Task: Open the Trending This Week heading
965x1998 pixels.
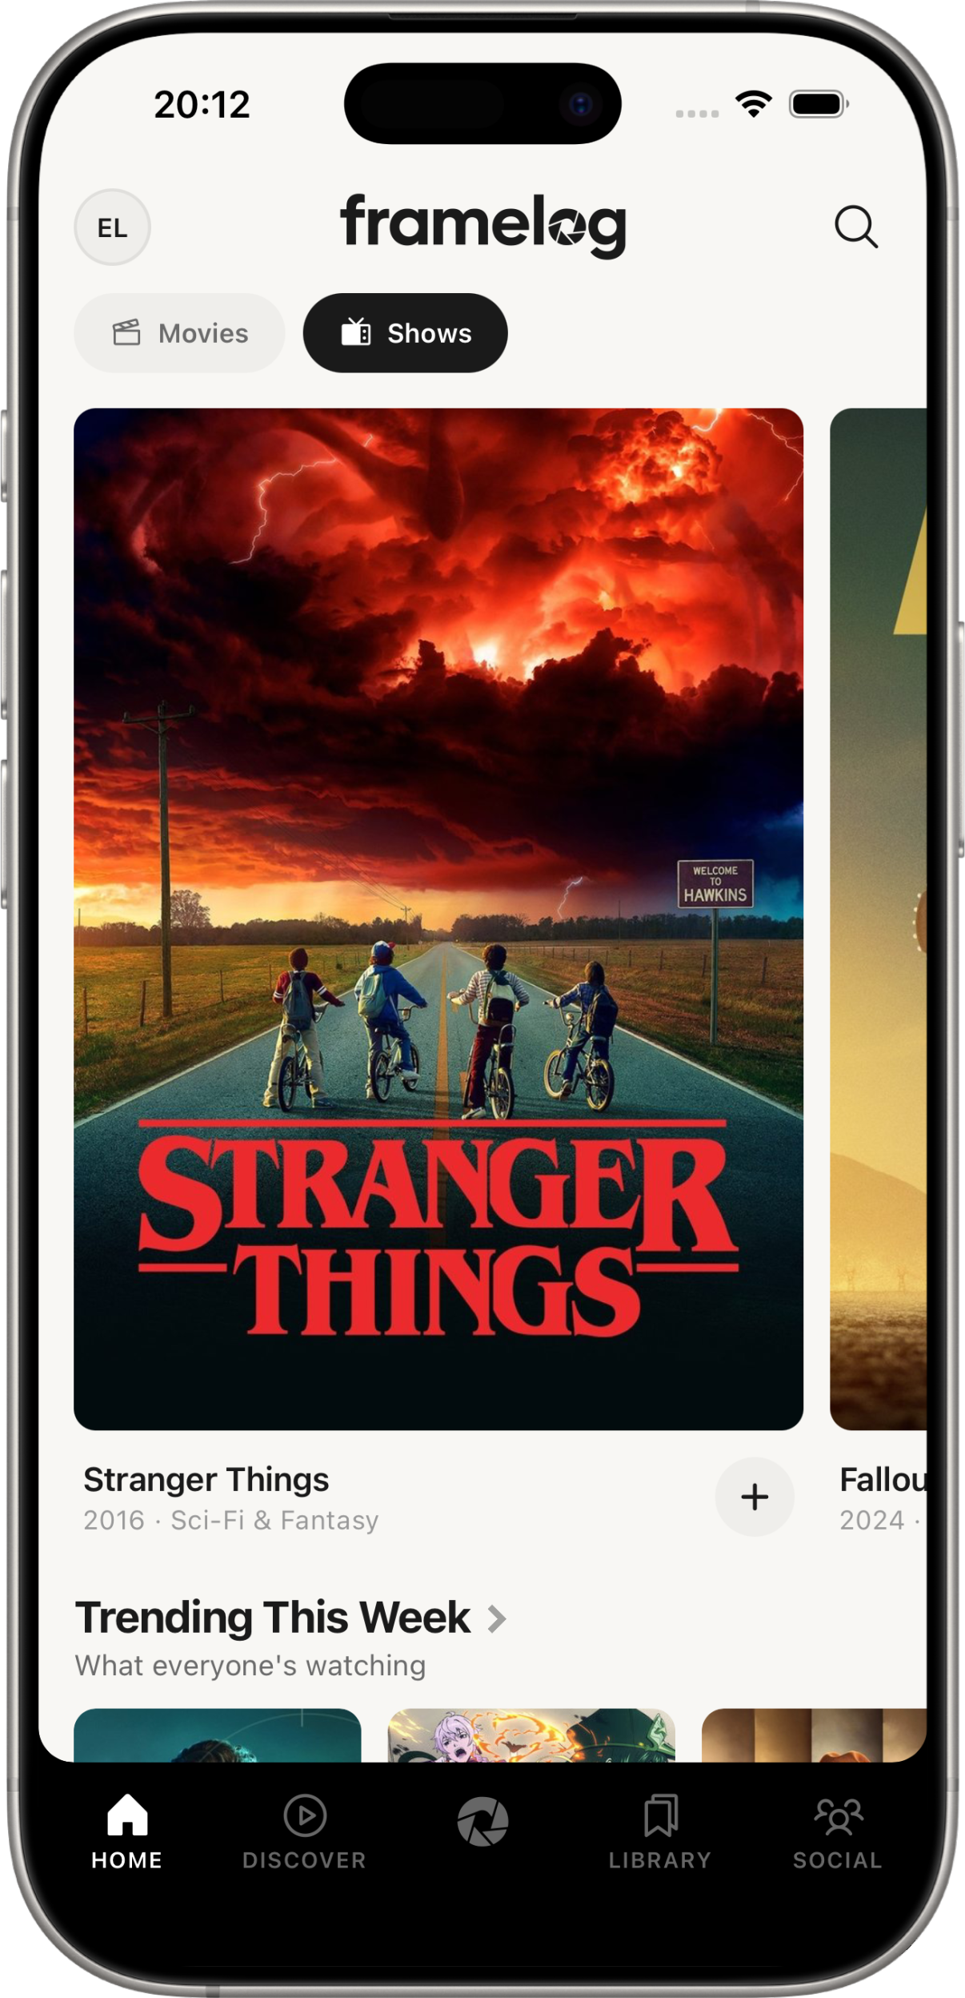Action: coord(273,1617)
